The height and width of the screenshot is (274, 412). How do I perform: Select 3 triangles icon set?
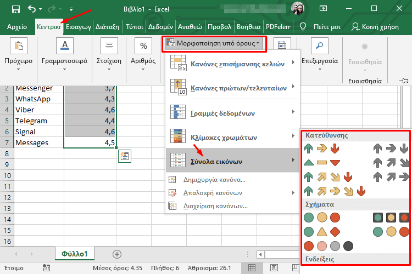(x=321, y=163)
